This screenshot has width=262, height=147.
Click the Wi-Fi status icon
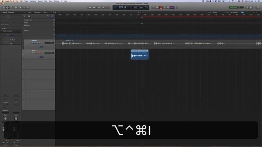pos(233,1)
